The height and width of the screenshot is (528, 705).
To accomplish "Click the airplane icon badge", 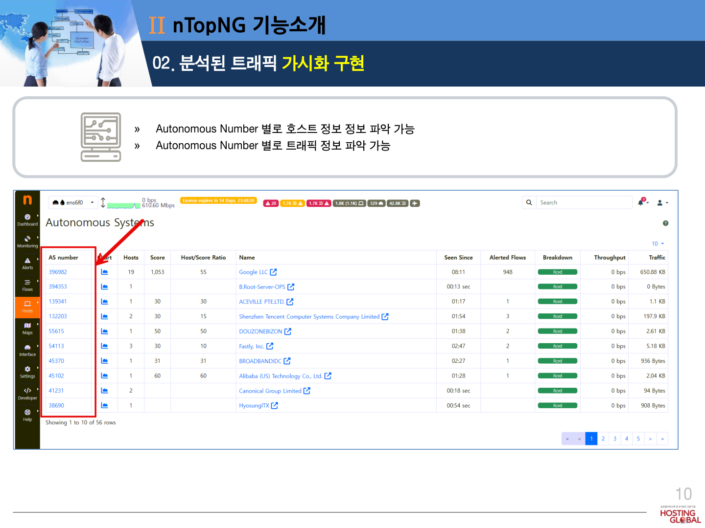I will 415,203.
